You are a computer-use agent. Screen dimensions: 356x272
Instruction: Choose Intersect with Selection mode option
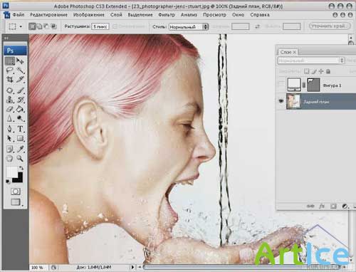54,26
